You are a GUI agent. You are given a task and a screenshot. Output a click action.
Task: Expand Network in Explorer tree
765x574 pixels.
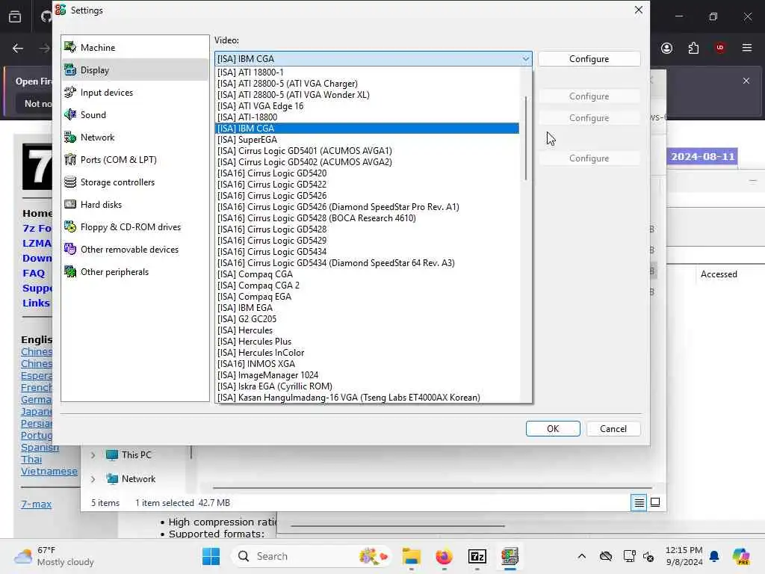93,479
